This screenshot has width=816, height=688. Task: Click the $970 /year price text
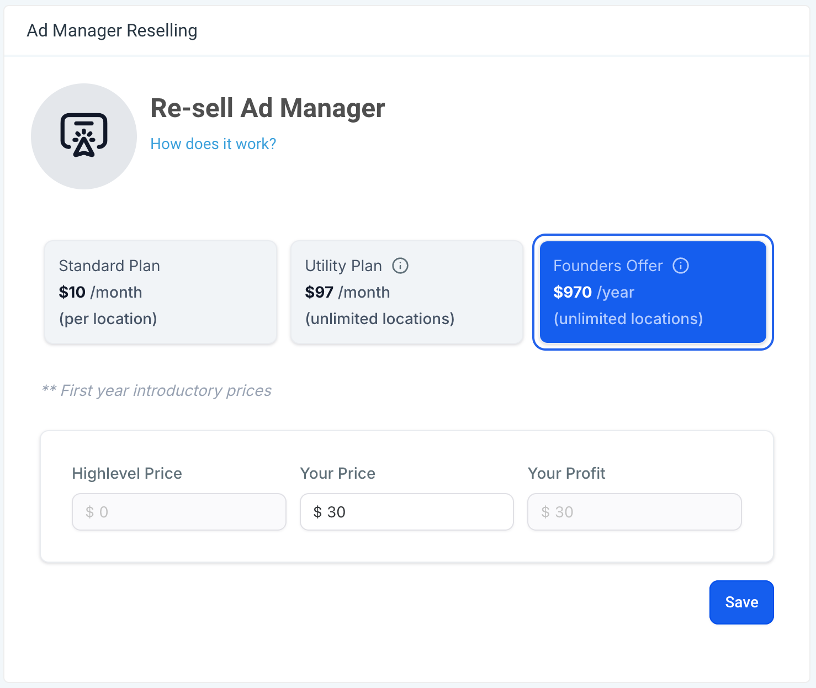tap(594, 292)
